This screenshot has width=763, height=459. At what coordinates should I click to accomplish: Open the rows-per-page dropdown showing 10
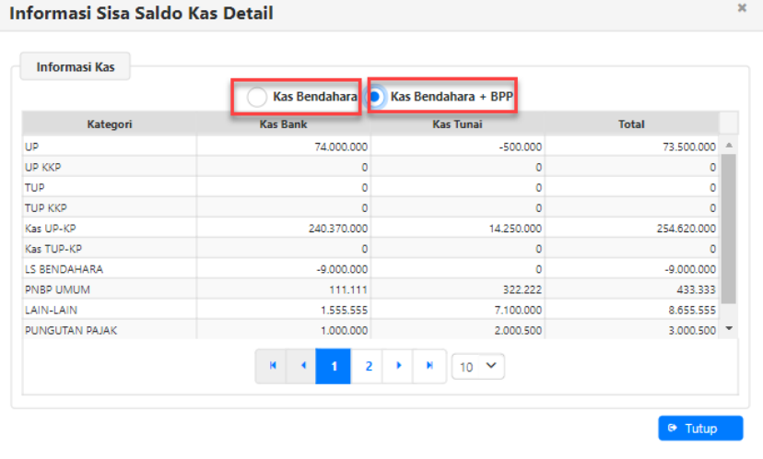(x=478, y=366)
